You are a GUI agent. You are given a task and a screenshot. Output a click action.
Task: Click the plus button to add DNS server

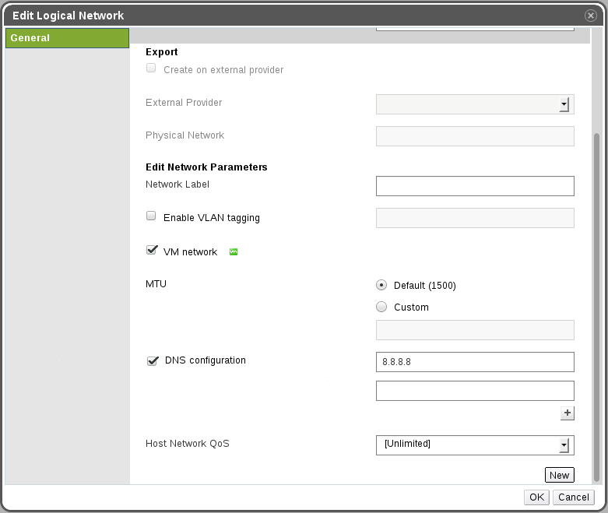tap(567, 413)
